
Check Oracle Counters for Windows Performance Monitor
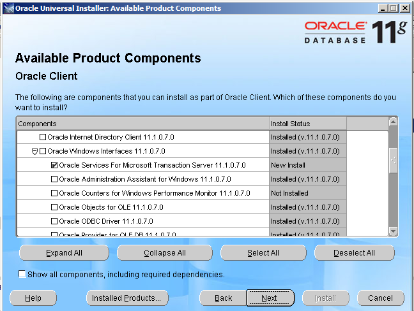54,193
